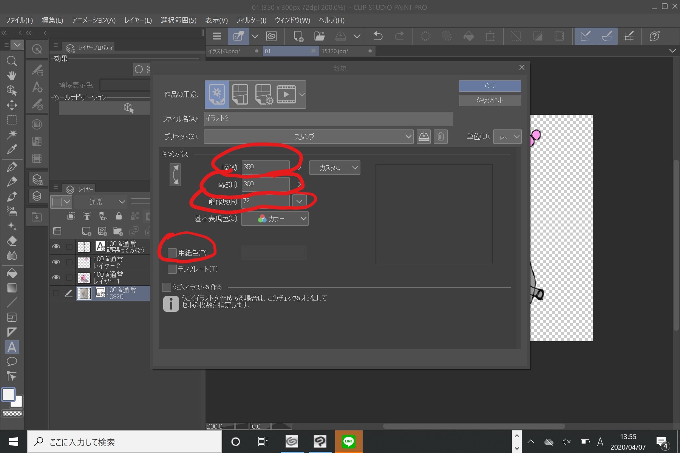
Task: Expand the height value arrow
Action: [x=300, y=184]
